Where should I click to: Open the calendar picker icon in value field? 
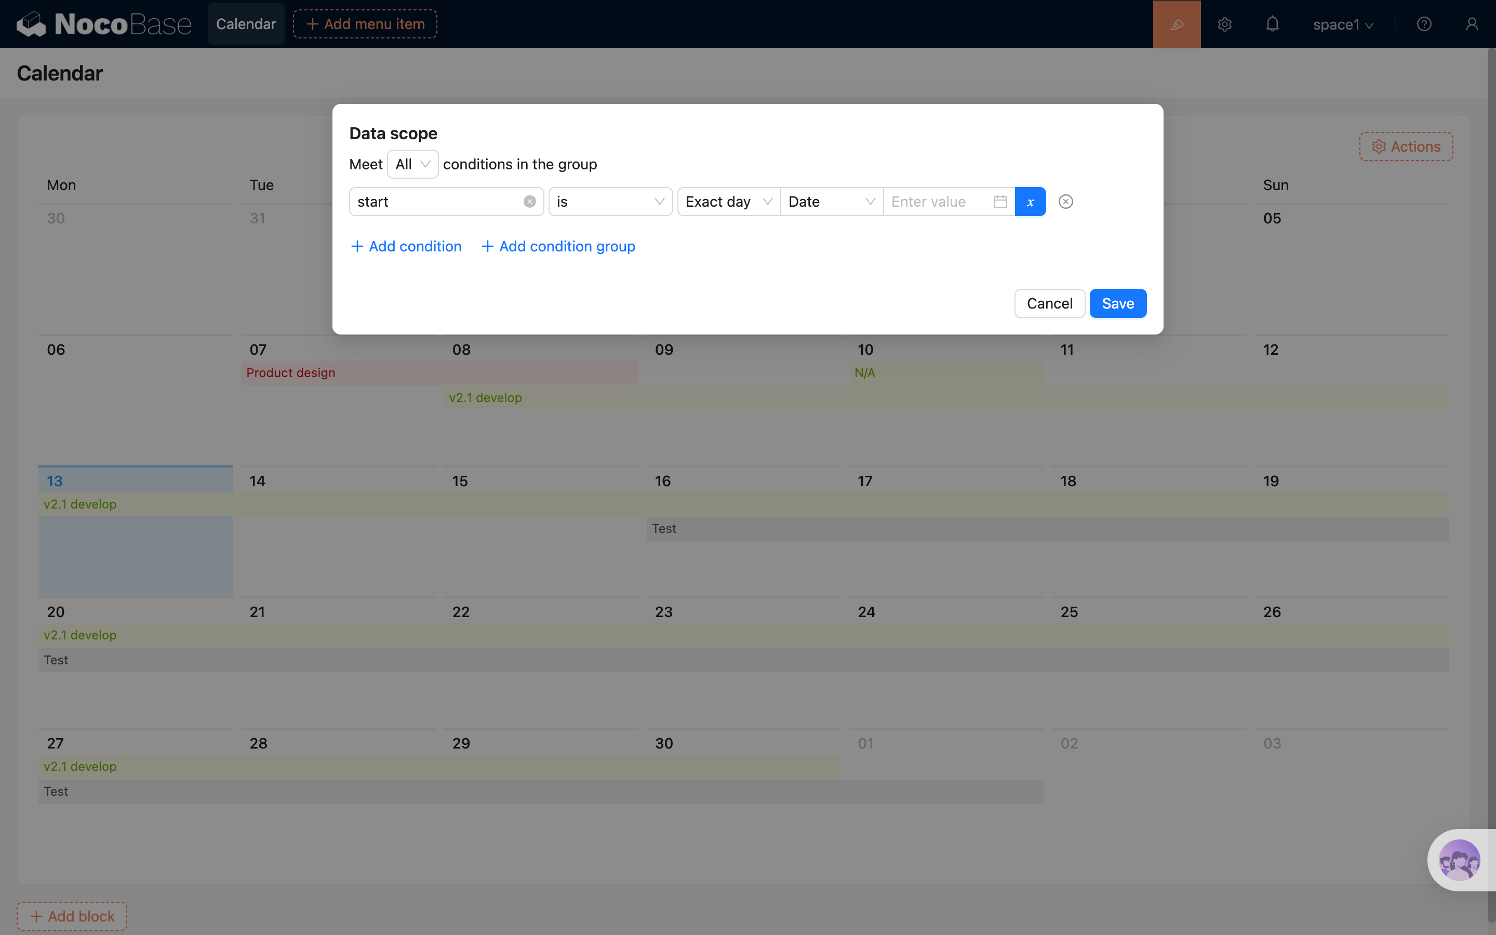[999, 202]
